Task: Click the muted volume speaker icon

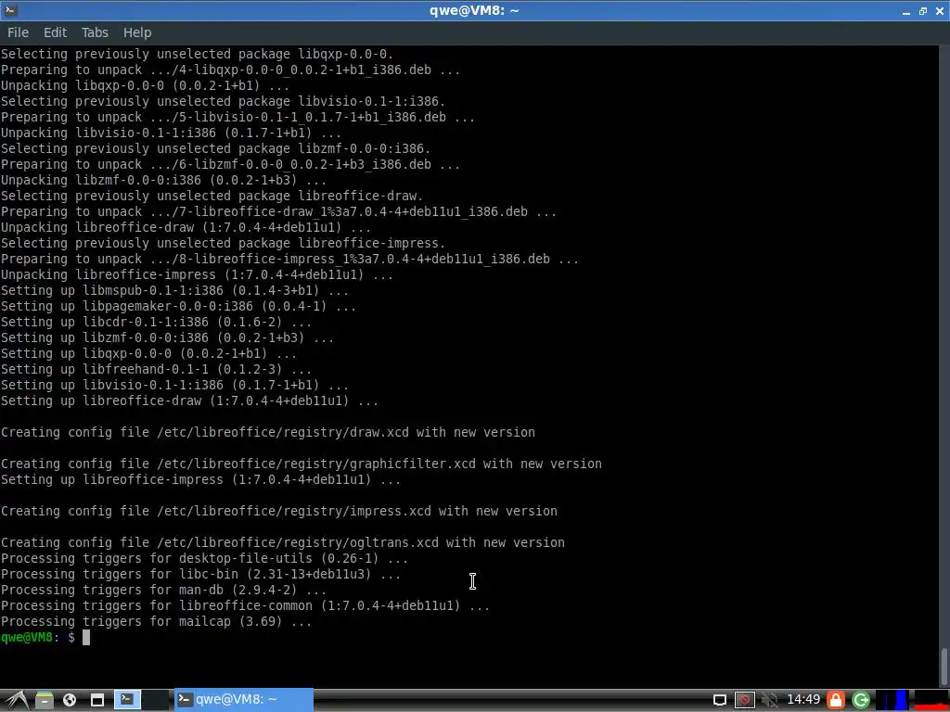Action: [769, 700]
